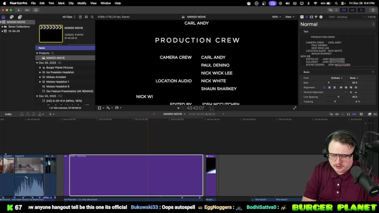
Task: Open the 50% zoom level dropdown
Action: tap(277, 17)
